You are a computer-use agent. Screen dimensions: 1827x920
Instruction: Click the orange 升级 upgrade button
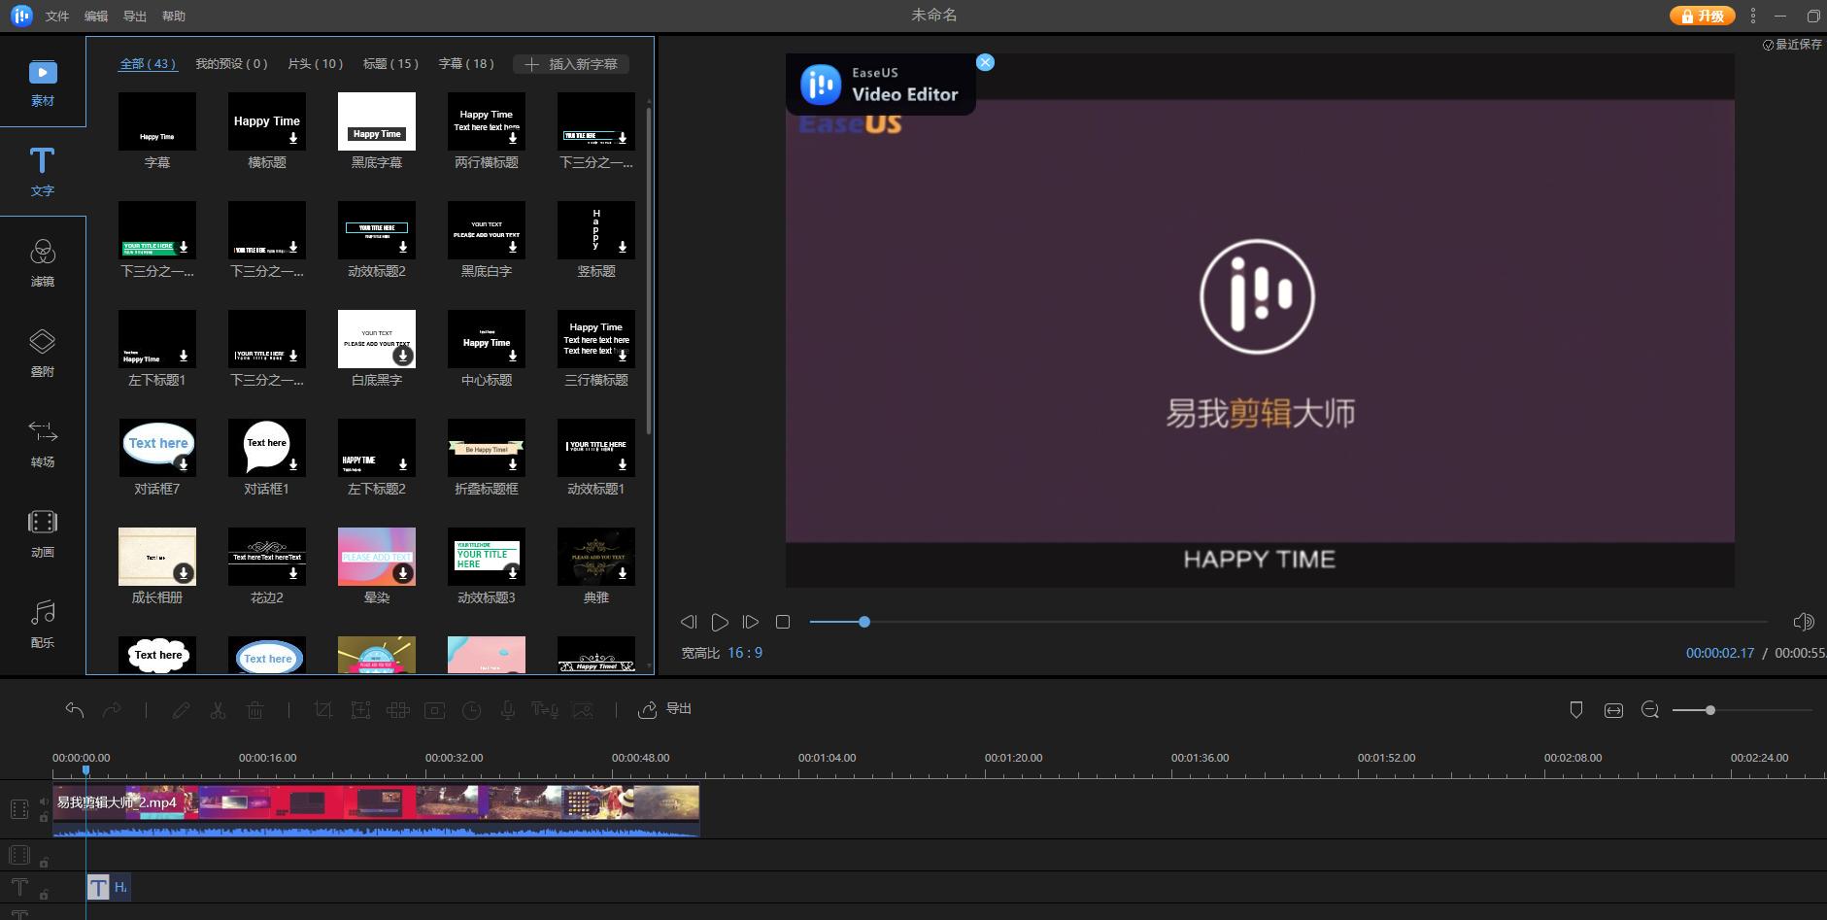[1701, 16]
